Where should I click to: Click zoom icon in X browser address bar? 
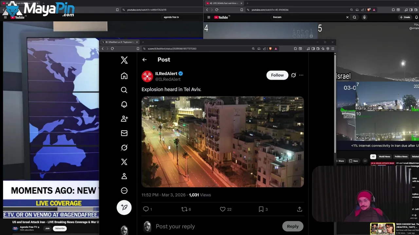tap(253, 49)
